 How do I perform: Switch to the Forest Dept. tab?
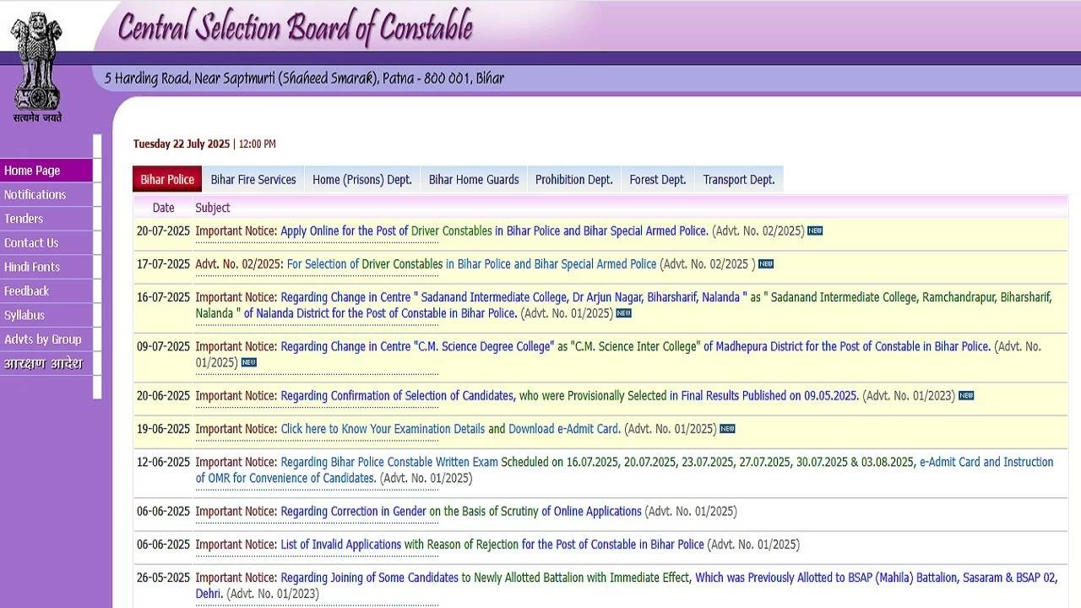(x=658, y=179)
